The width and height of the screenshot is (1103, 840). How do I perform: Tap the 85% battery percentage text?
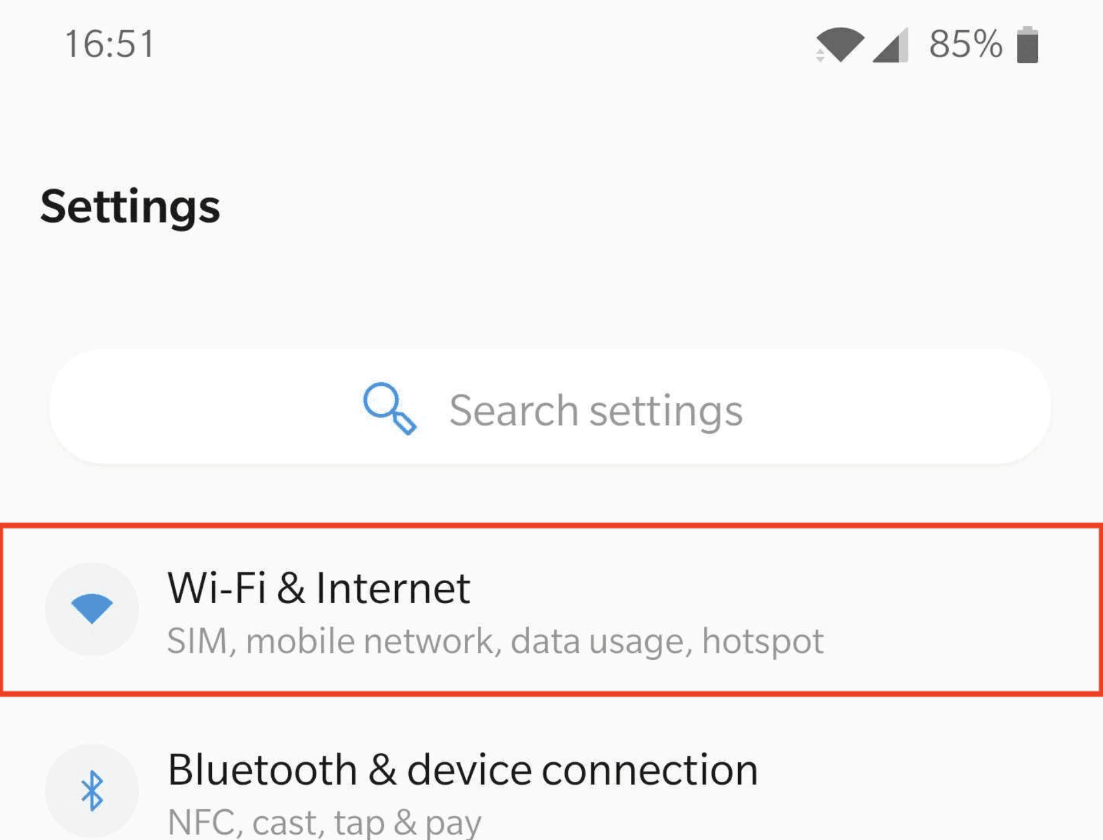(x=965, y=44)
